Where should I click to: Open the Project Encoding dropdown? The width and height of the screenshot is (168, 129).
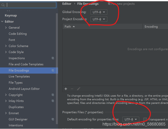coord(99,19)
